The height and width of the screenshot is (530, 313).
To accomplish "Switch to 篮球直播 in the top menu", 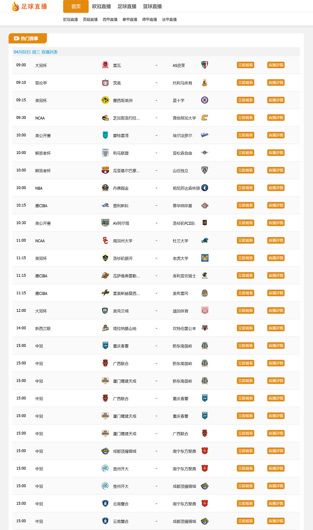I will 152,6.
